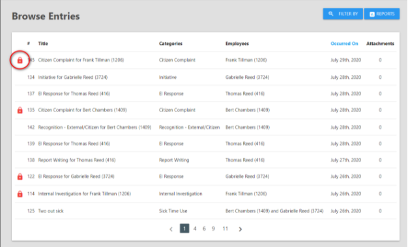Click lock icon on entry 135 row
408x247 pixels.
tap(20, 110)
